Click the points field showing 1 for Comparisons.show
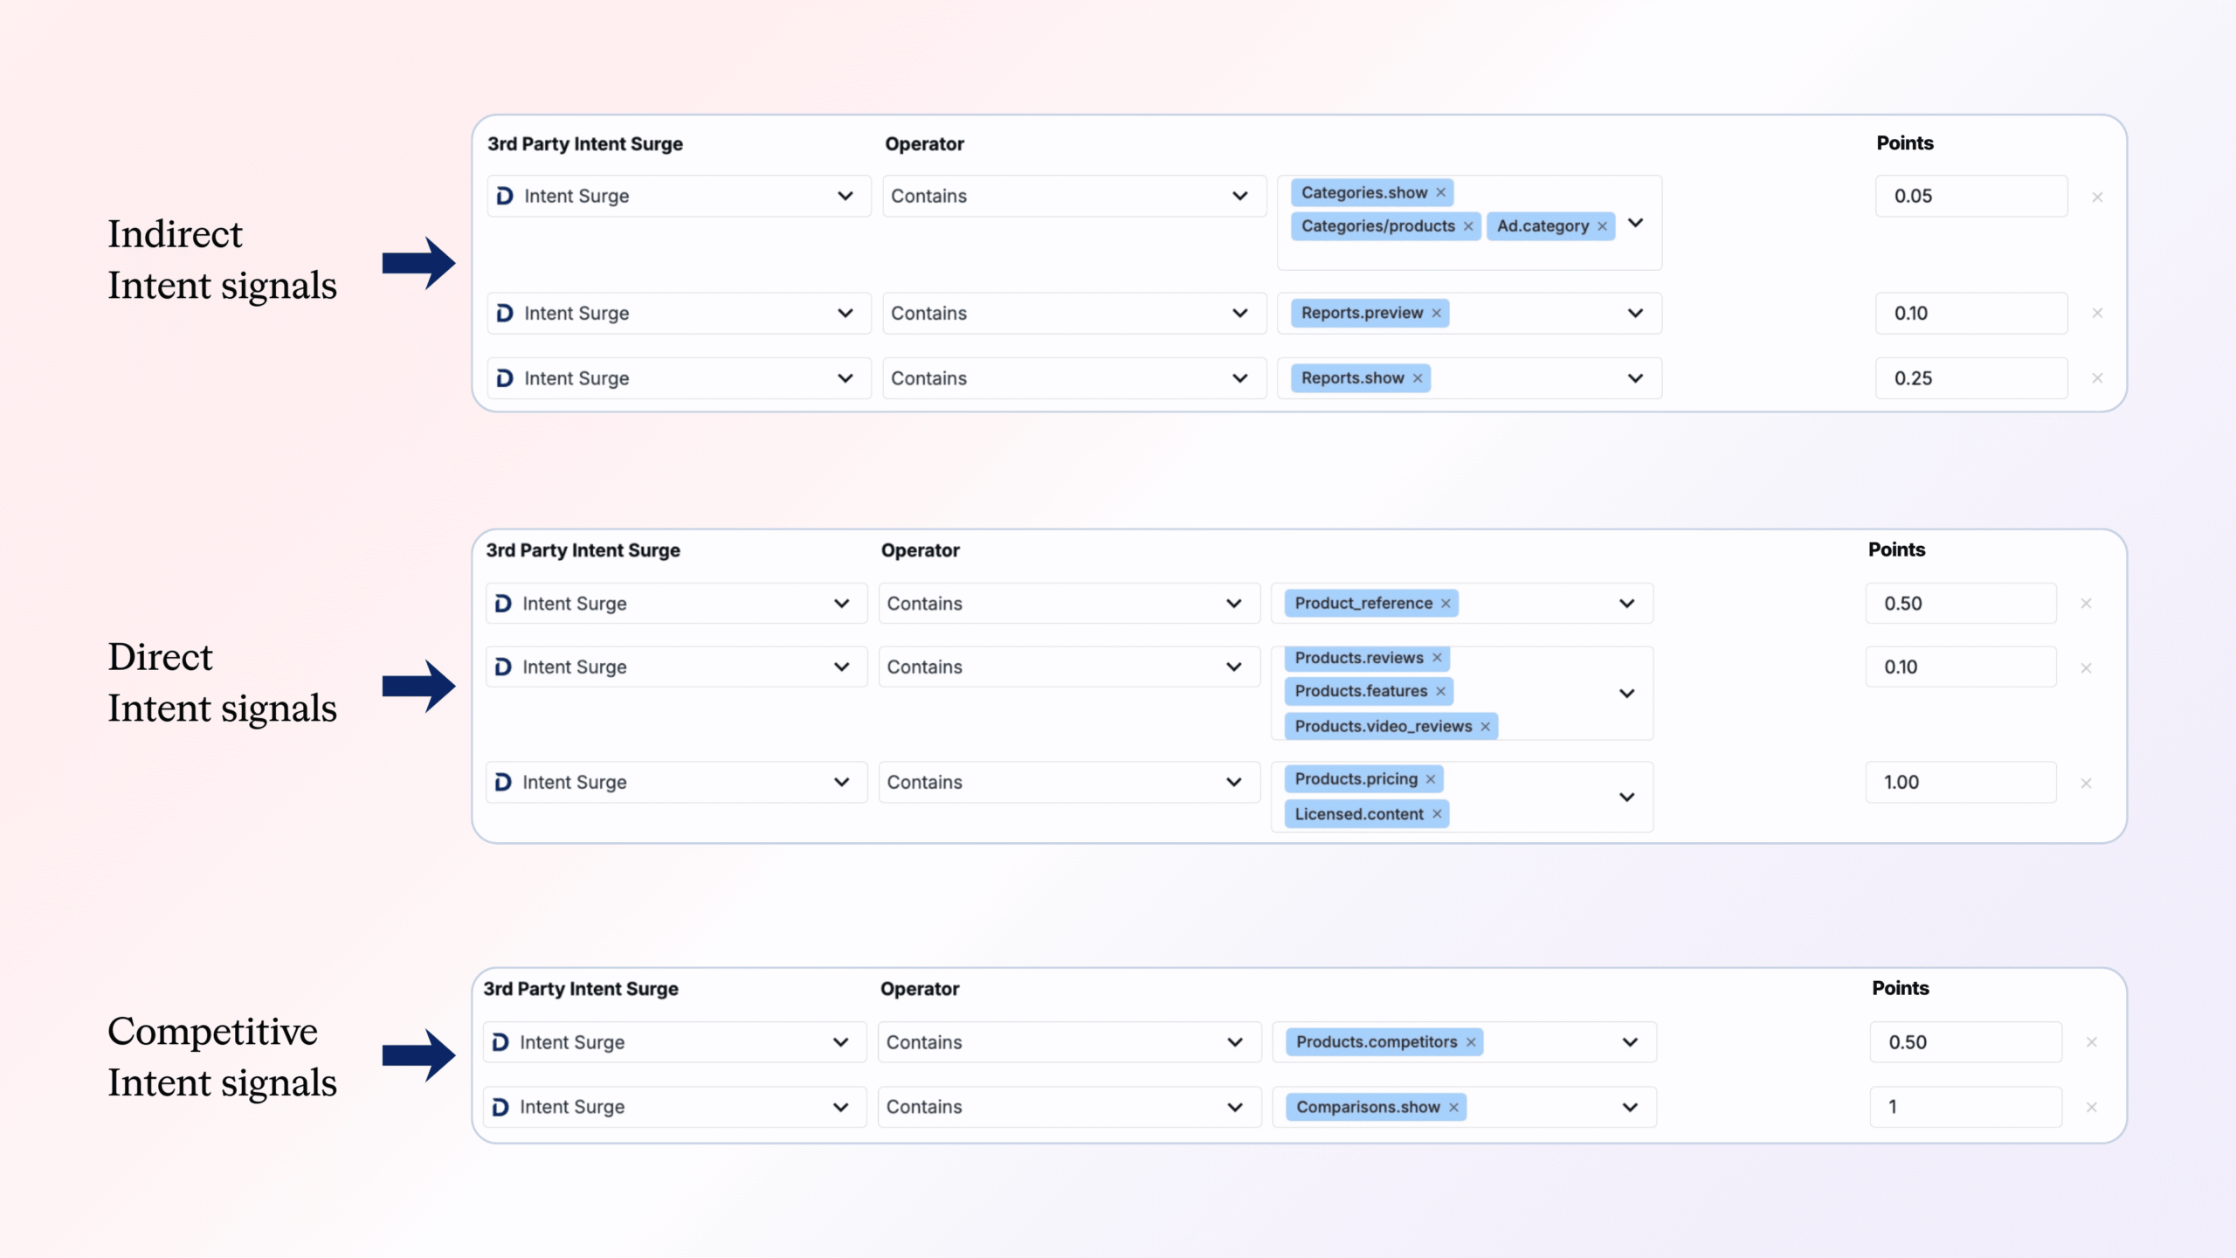The height and width of the screenshot is (1258, 2236). point(1965,1107)
